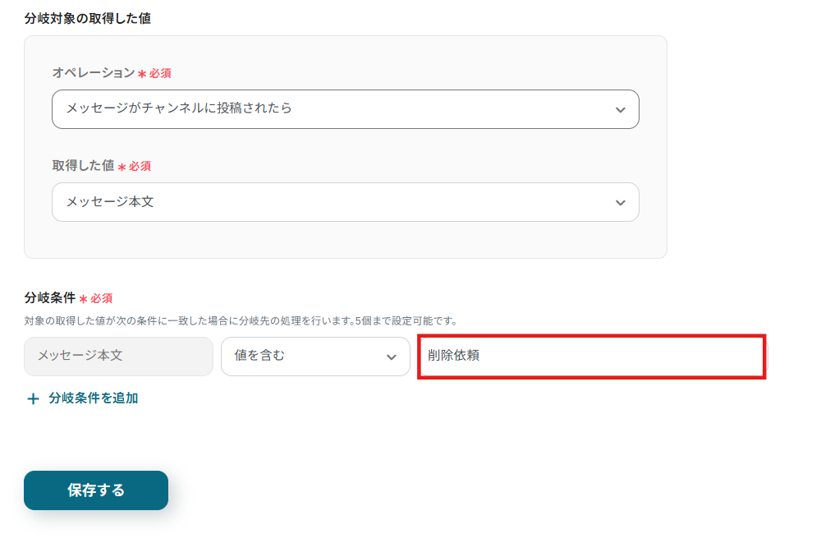The height and width of the screenshot is (543, 830).
Task: Click the chevron arrow in オペレーション dropdown
Action: click(620, 110)
